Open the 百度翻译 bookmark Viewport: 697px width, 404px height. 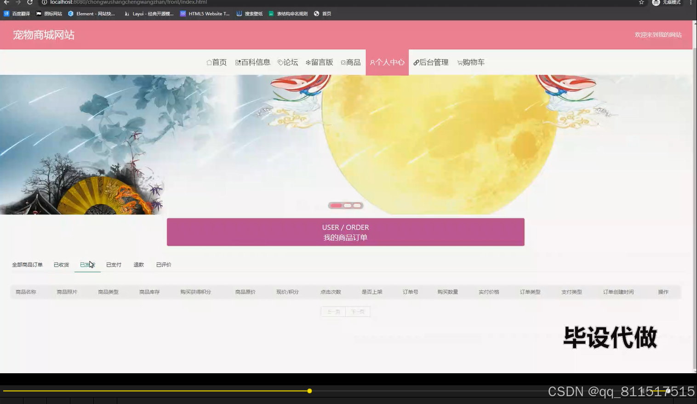17,14
